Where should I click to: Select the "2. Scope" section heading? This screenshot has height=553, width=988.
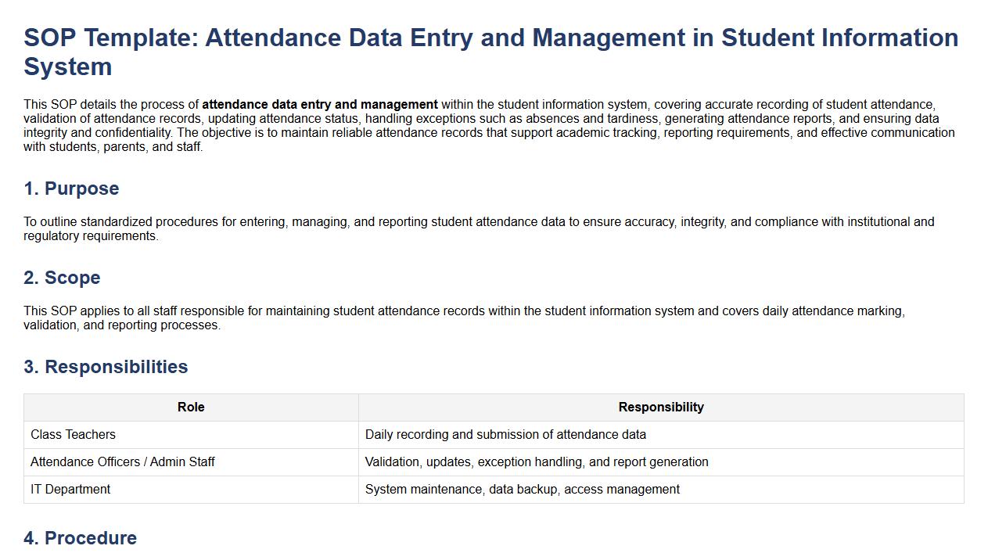coord(62,278)
